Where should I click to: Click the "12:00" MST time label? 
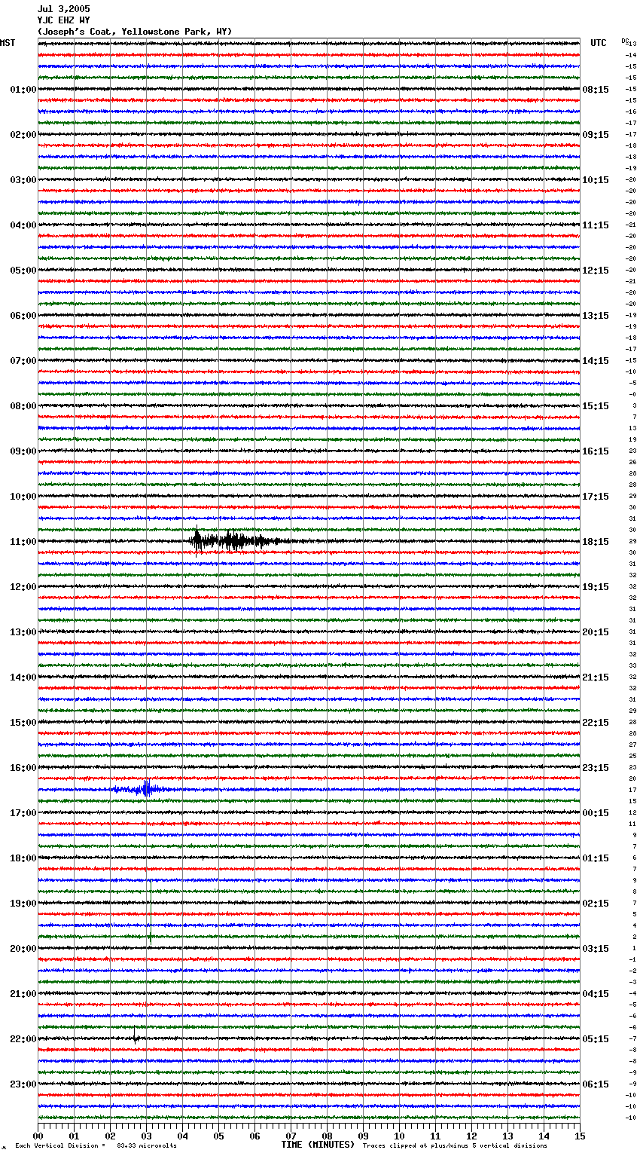(23, 587)
